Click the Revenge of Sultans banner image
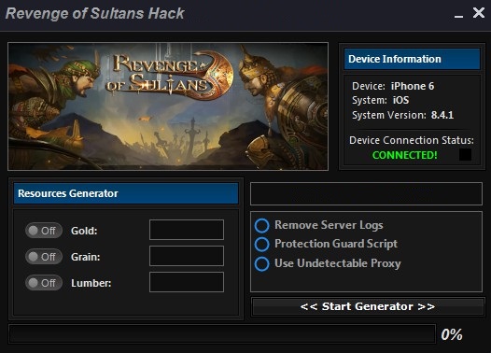 [168, 106]
